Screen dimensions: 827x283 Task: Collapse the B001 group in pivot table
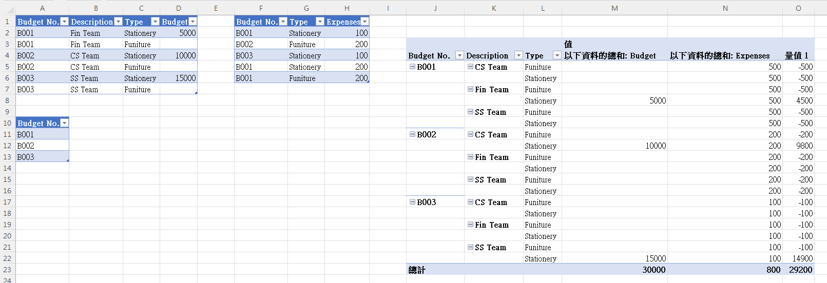click(412, 67)
